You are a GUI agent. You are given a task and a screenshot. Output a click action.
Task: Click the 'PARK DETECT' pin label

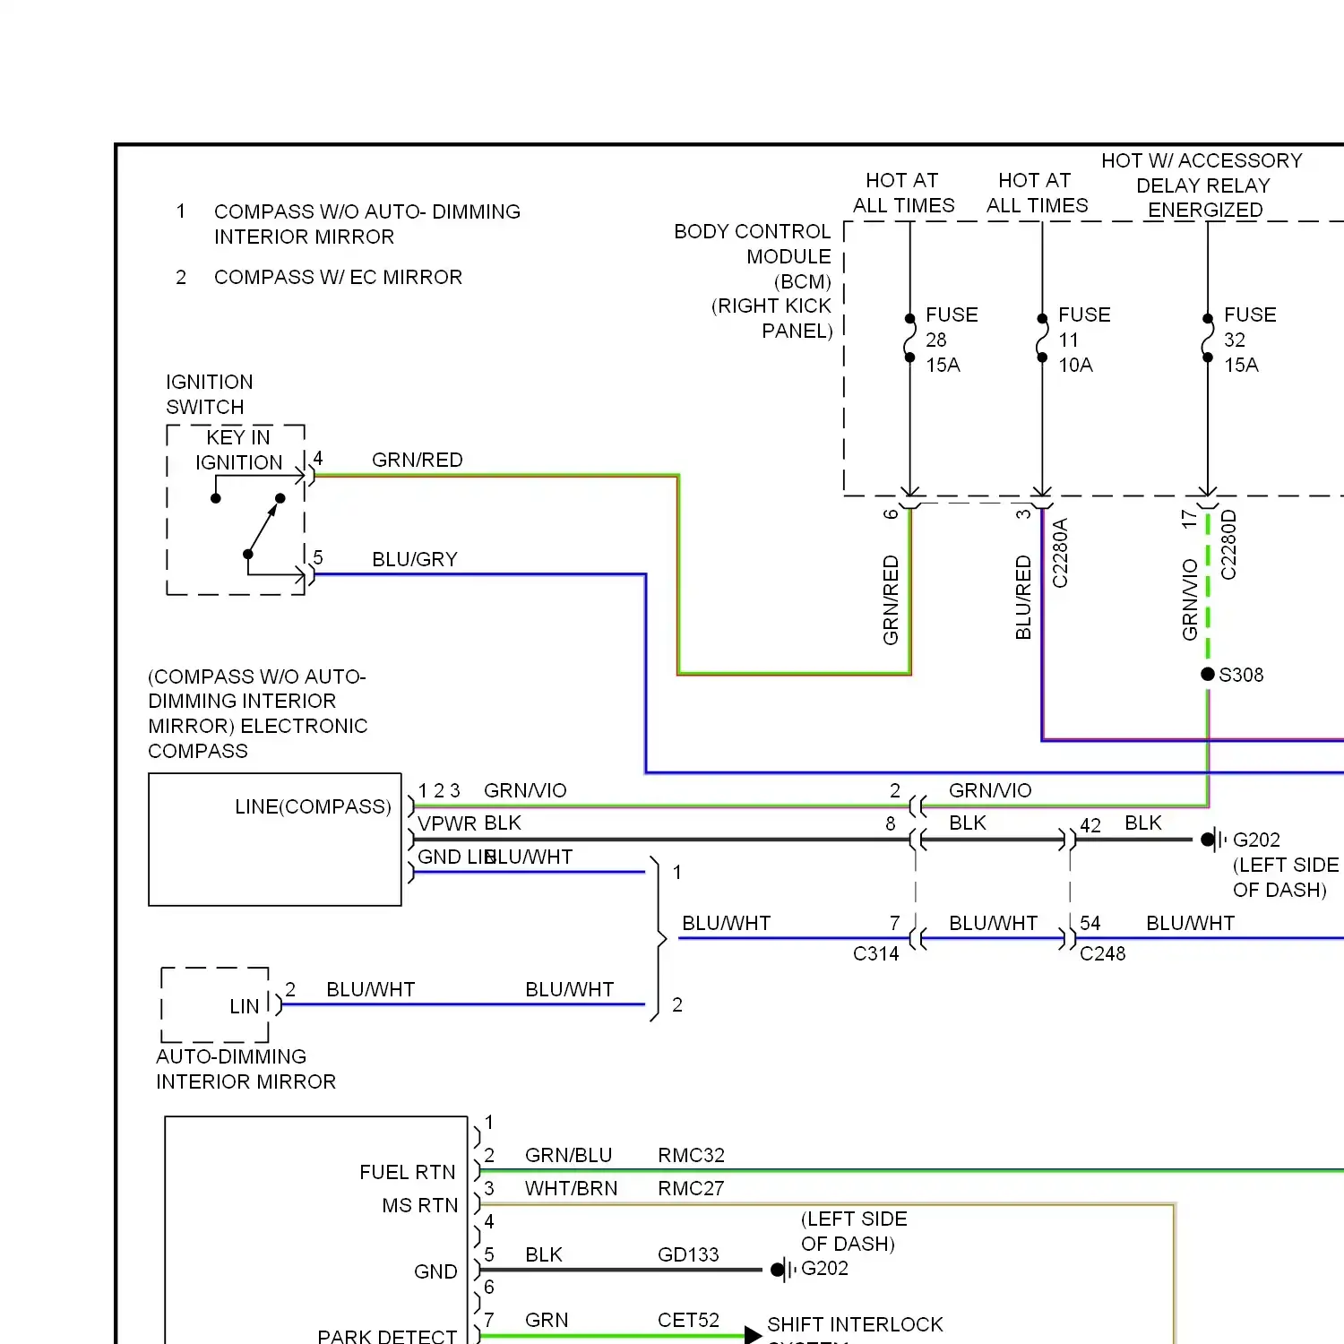387,1336
